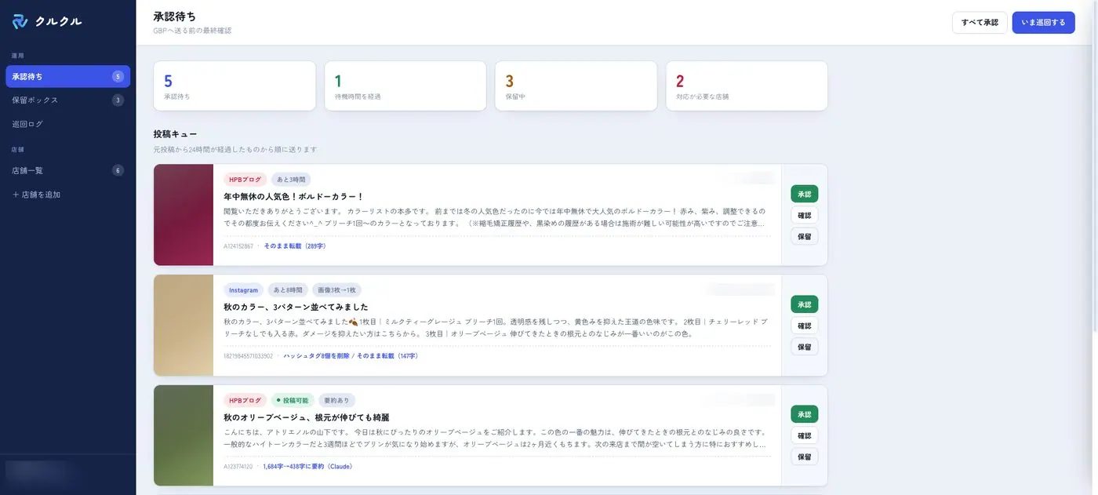
Task: Click the クルクル logo icon
Action: [20, 21]
